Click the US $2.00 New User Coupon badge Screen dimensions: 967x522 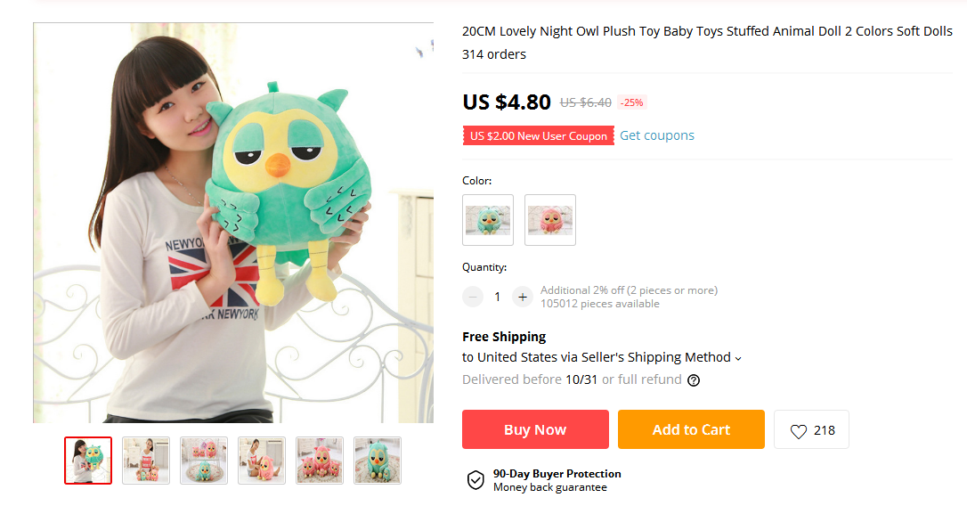(539, 135)
